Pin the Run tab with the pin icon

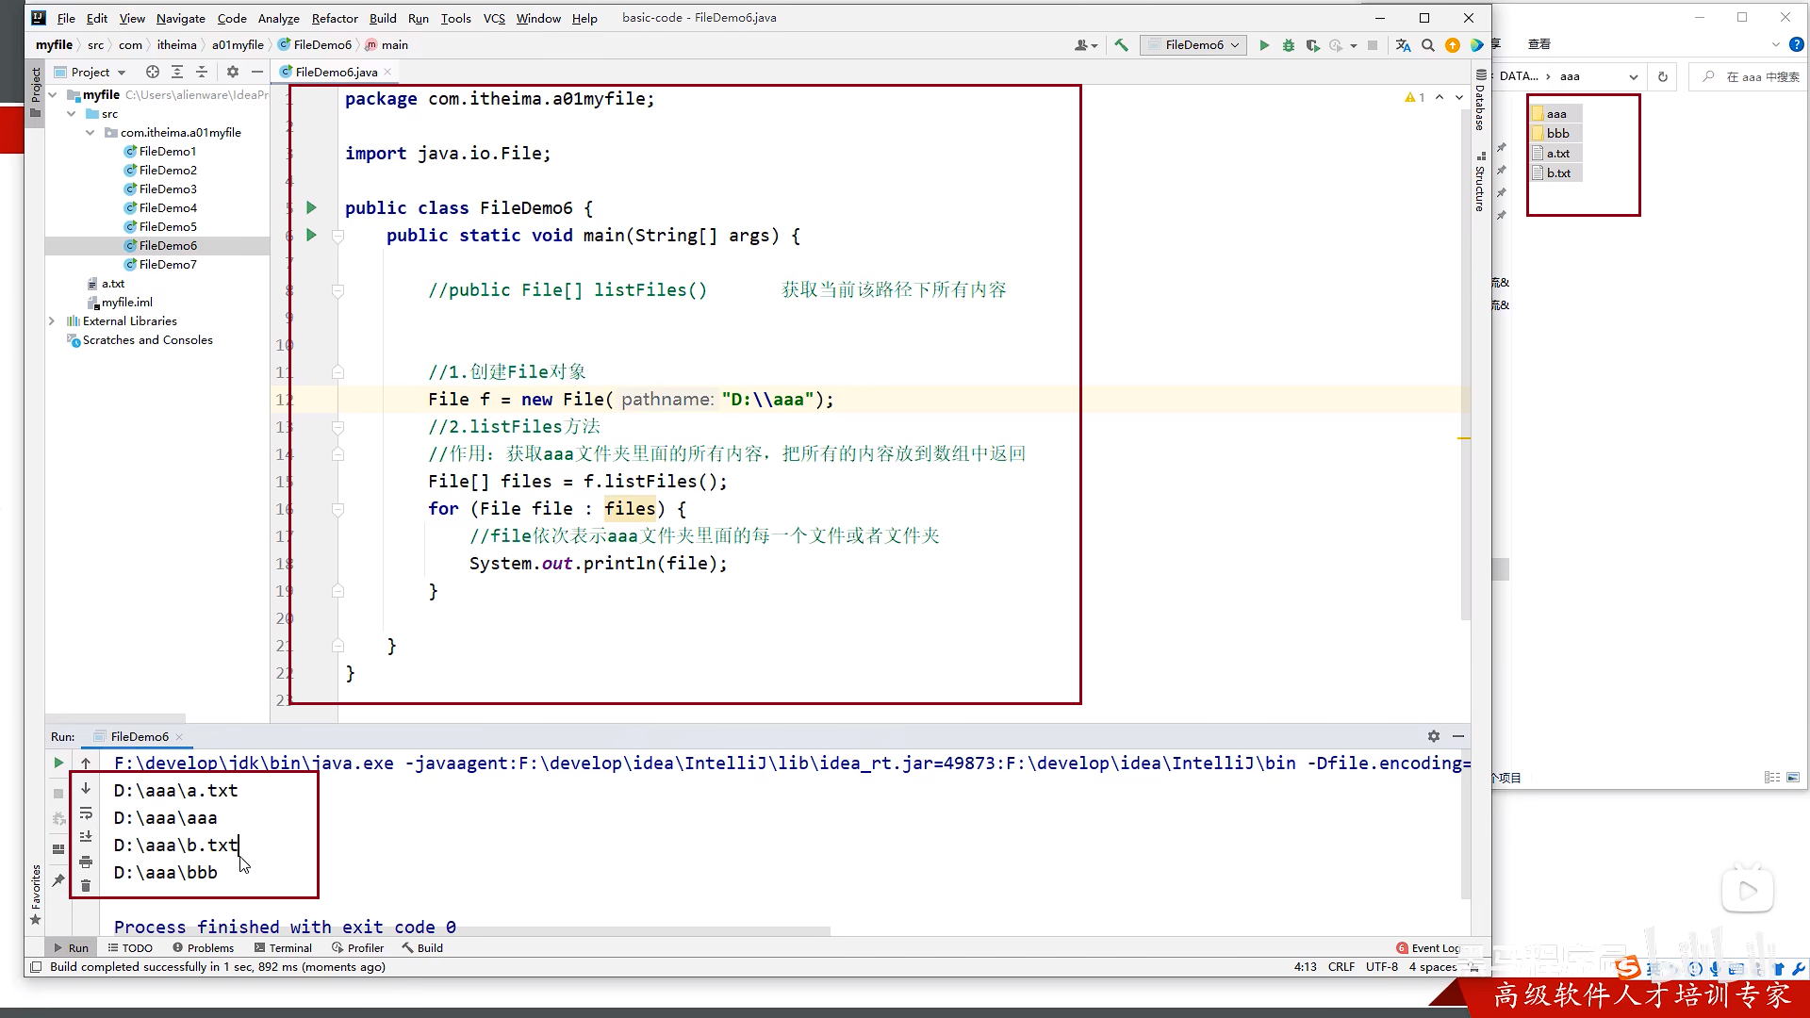[58, 879]
